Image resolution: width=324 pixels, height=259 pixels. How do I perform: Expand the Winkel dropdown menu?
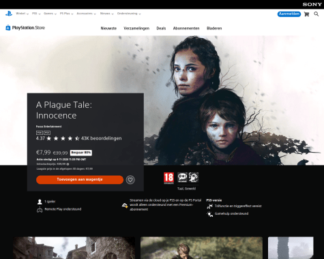point(23,14)
